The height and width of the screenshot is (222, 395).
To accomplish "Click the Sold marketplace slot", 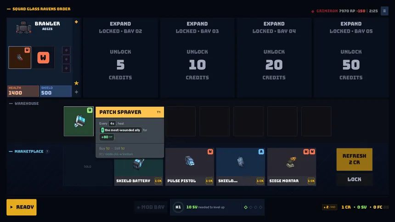I will pos(88,166).
